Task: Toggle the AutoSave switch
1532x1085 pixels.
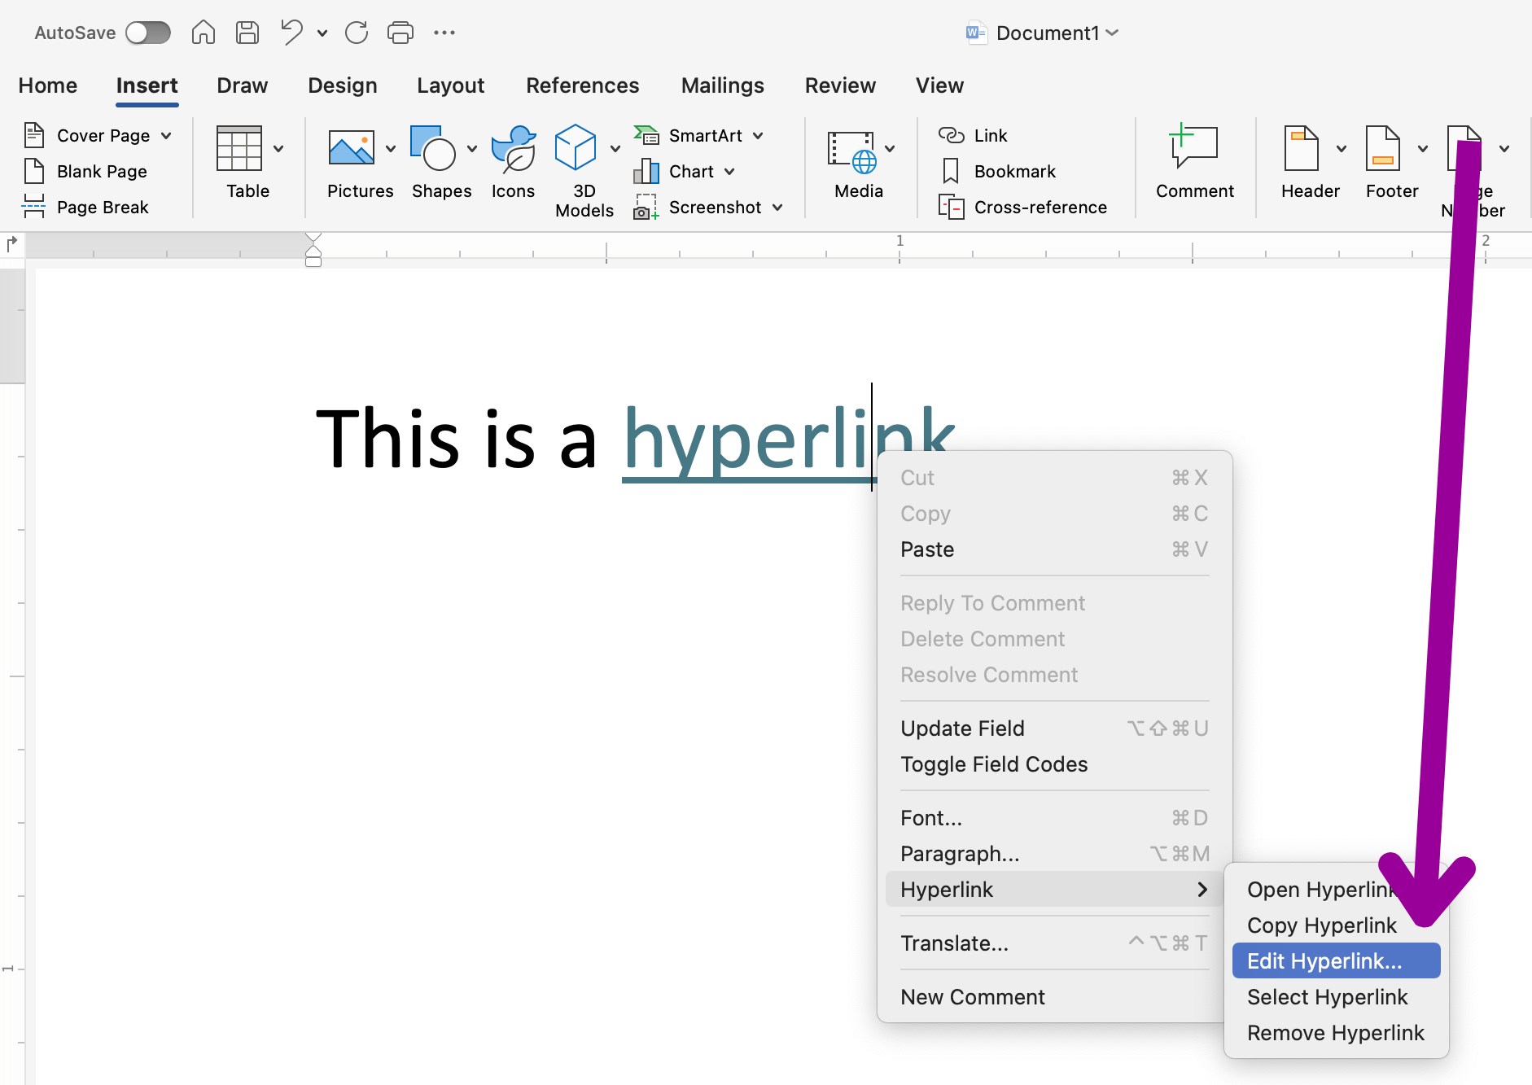Action: point(148,33)
